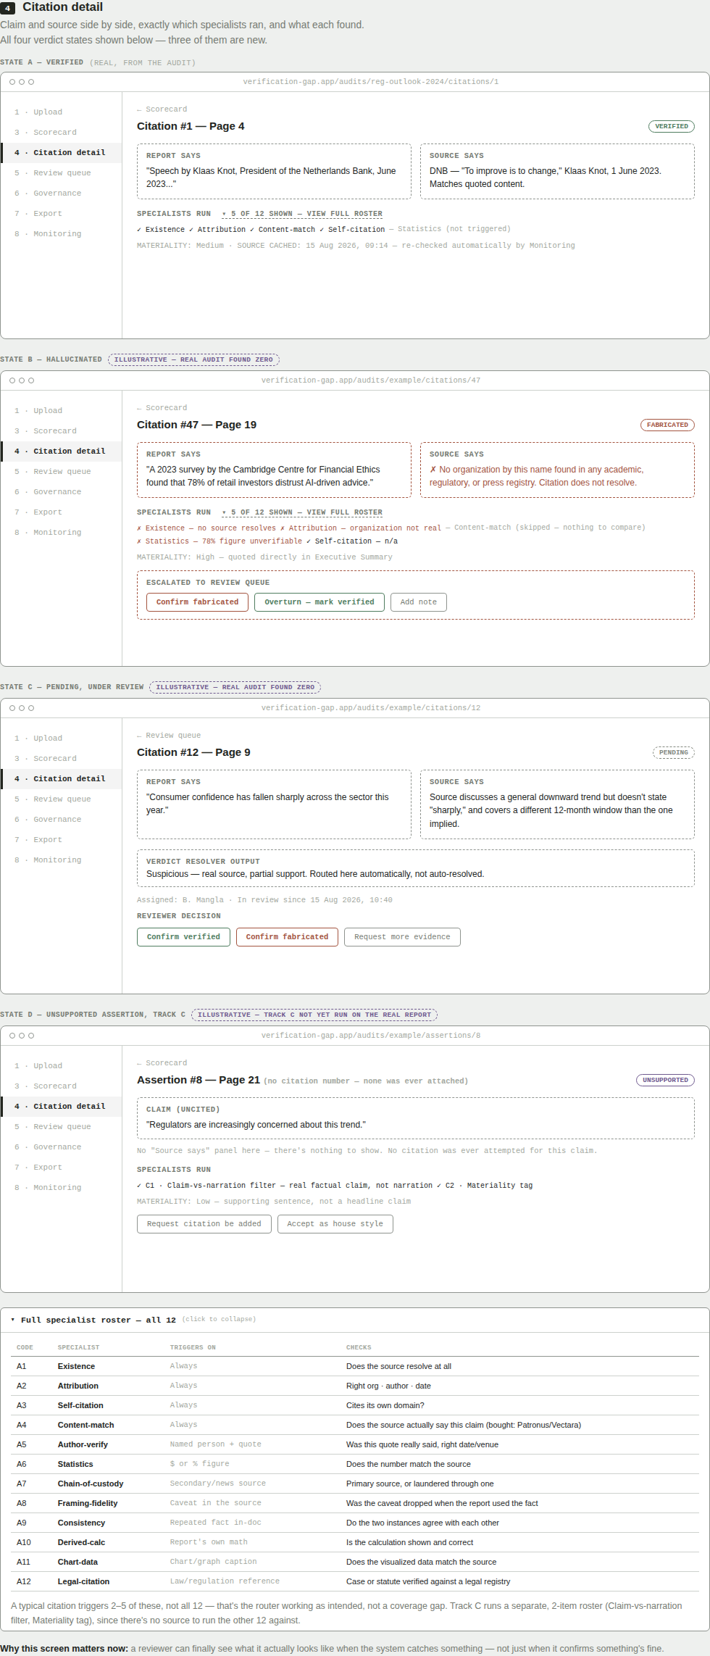Open Monitoring in Assertion #8 sidebar

point(61,1188)
